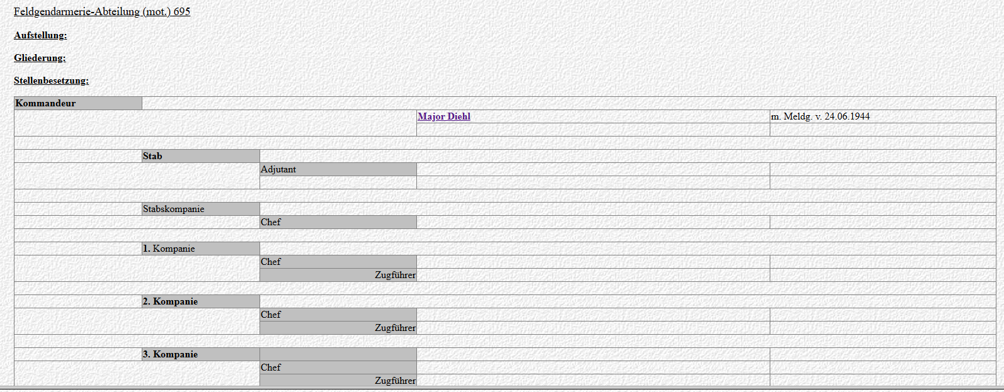
Task: Click the Stabskompanie cell
Action: point(201,209)
